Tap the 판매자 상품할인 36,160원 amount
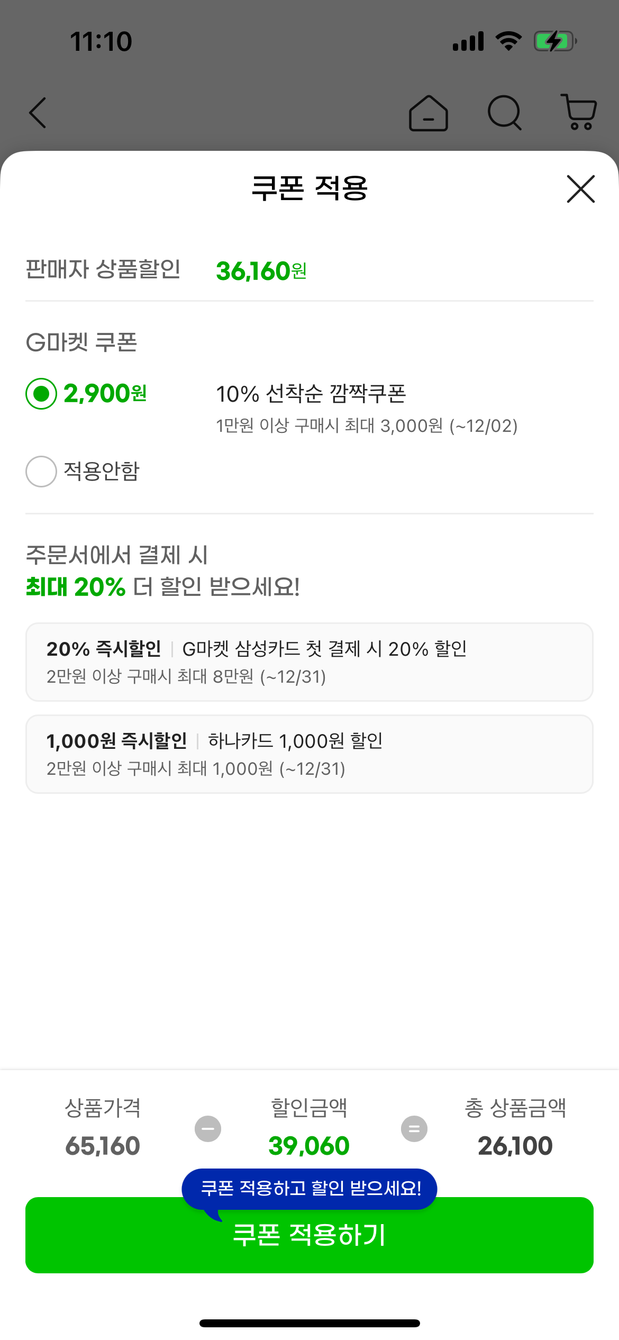 [x=261, y=271]
